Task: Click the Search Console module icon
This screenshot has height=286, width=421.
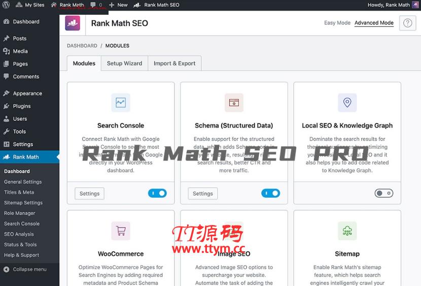Action: 121,103
